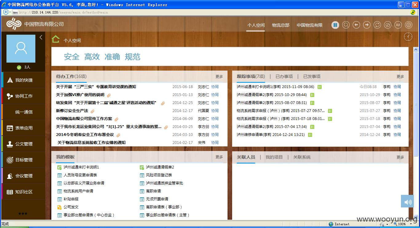The image size is (420, 228).
Task: Switch to 个人空间 tab in header
Action: pyautogui.click(x=256, y=25)
